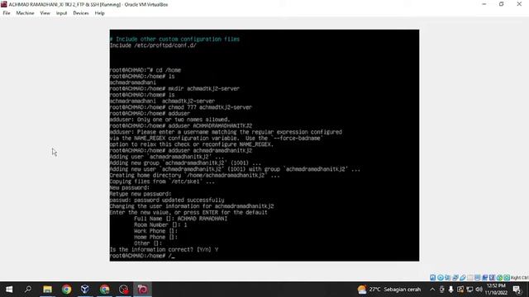Click the hard disk activity status icon
Image resolution: width=529 pixels, height=297 pixels.
point(433,277)
